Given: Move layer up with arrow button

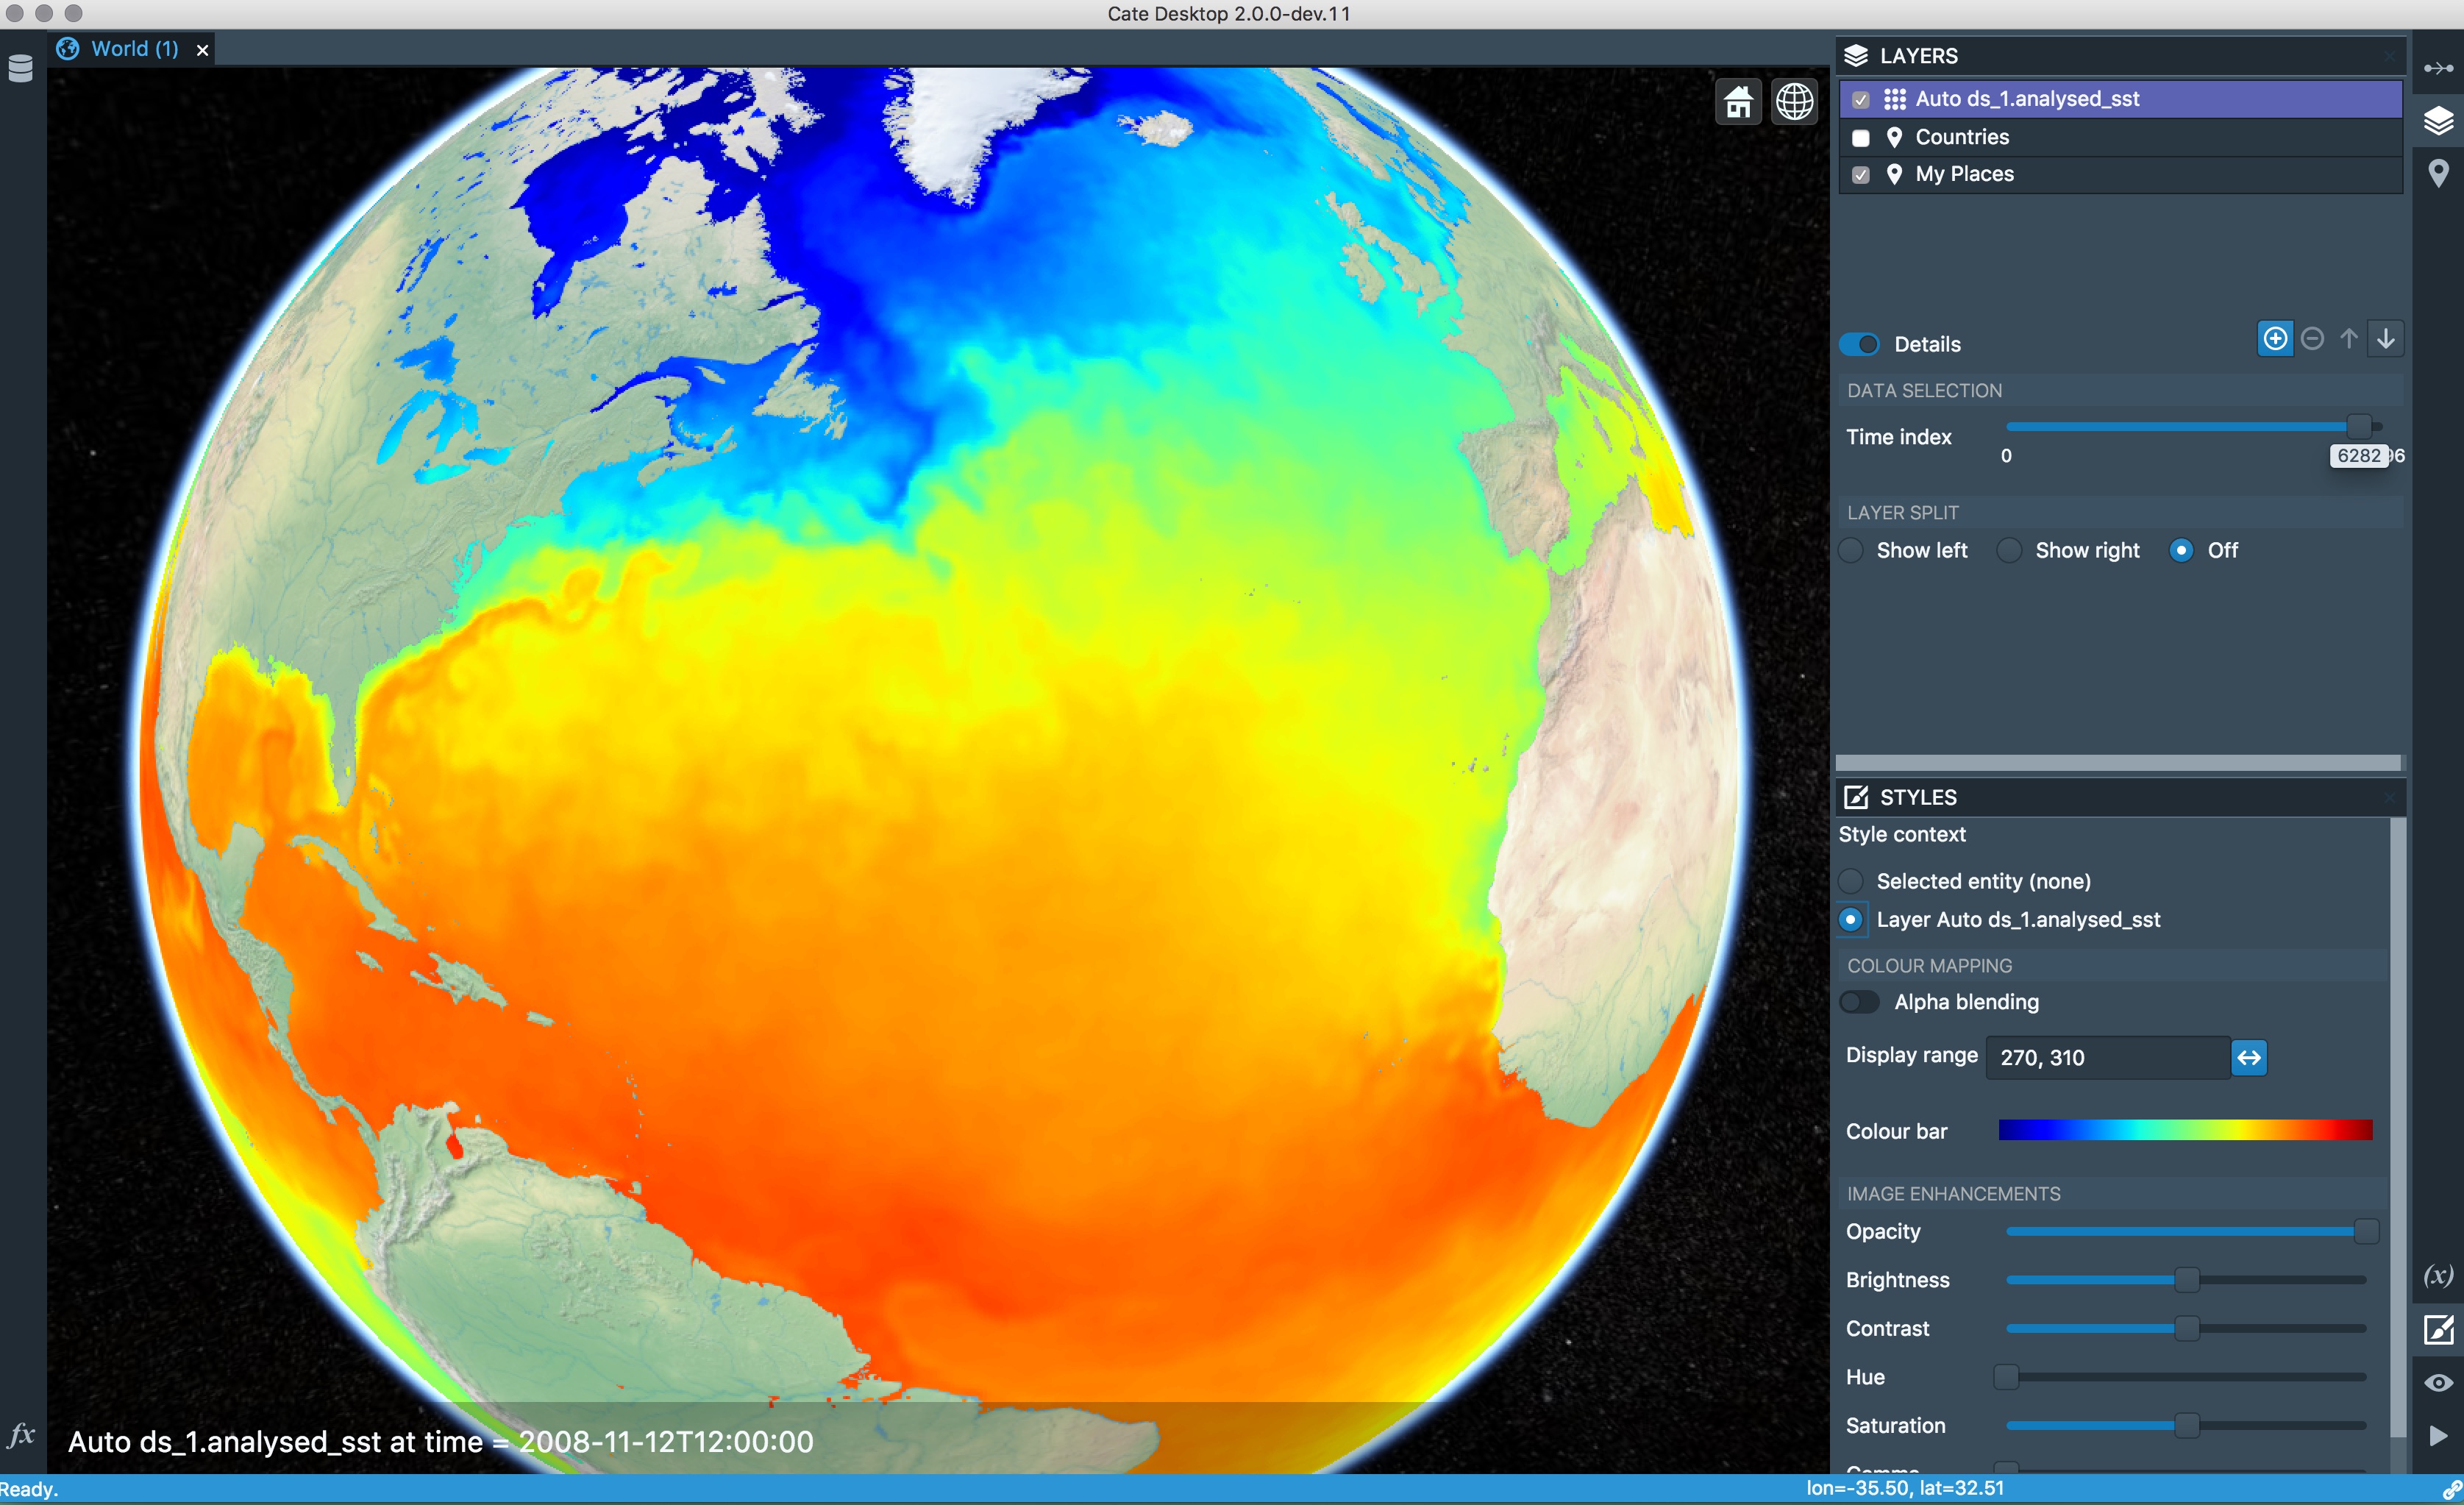Looking at the screenshot, I should 2349,339.
